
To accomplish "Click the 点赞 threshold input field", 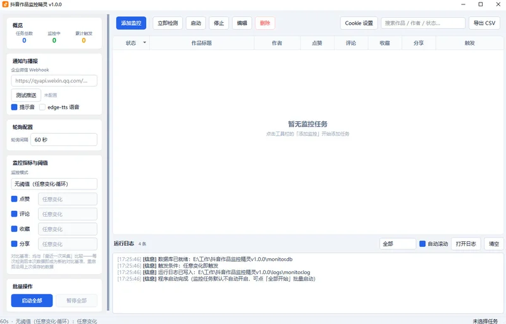I will (68, 199).
